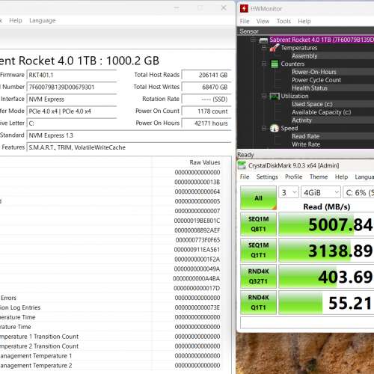The height and width of the screenshot is (374, 374).
Task: Open the Theme menu in CrystalDiskMark
Action: pyautogui.click(x=319, y=177)
